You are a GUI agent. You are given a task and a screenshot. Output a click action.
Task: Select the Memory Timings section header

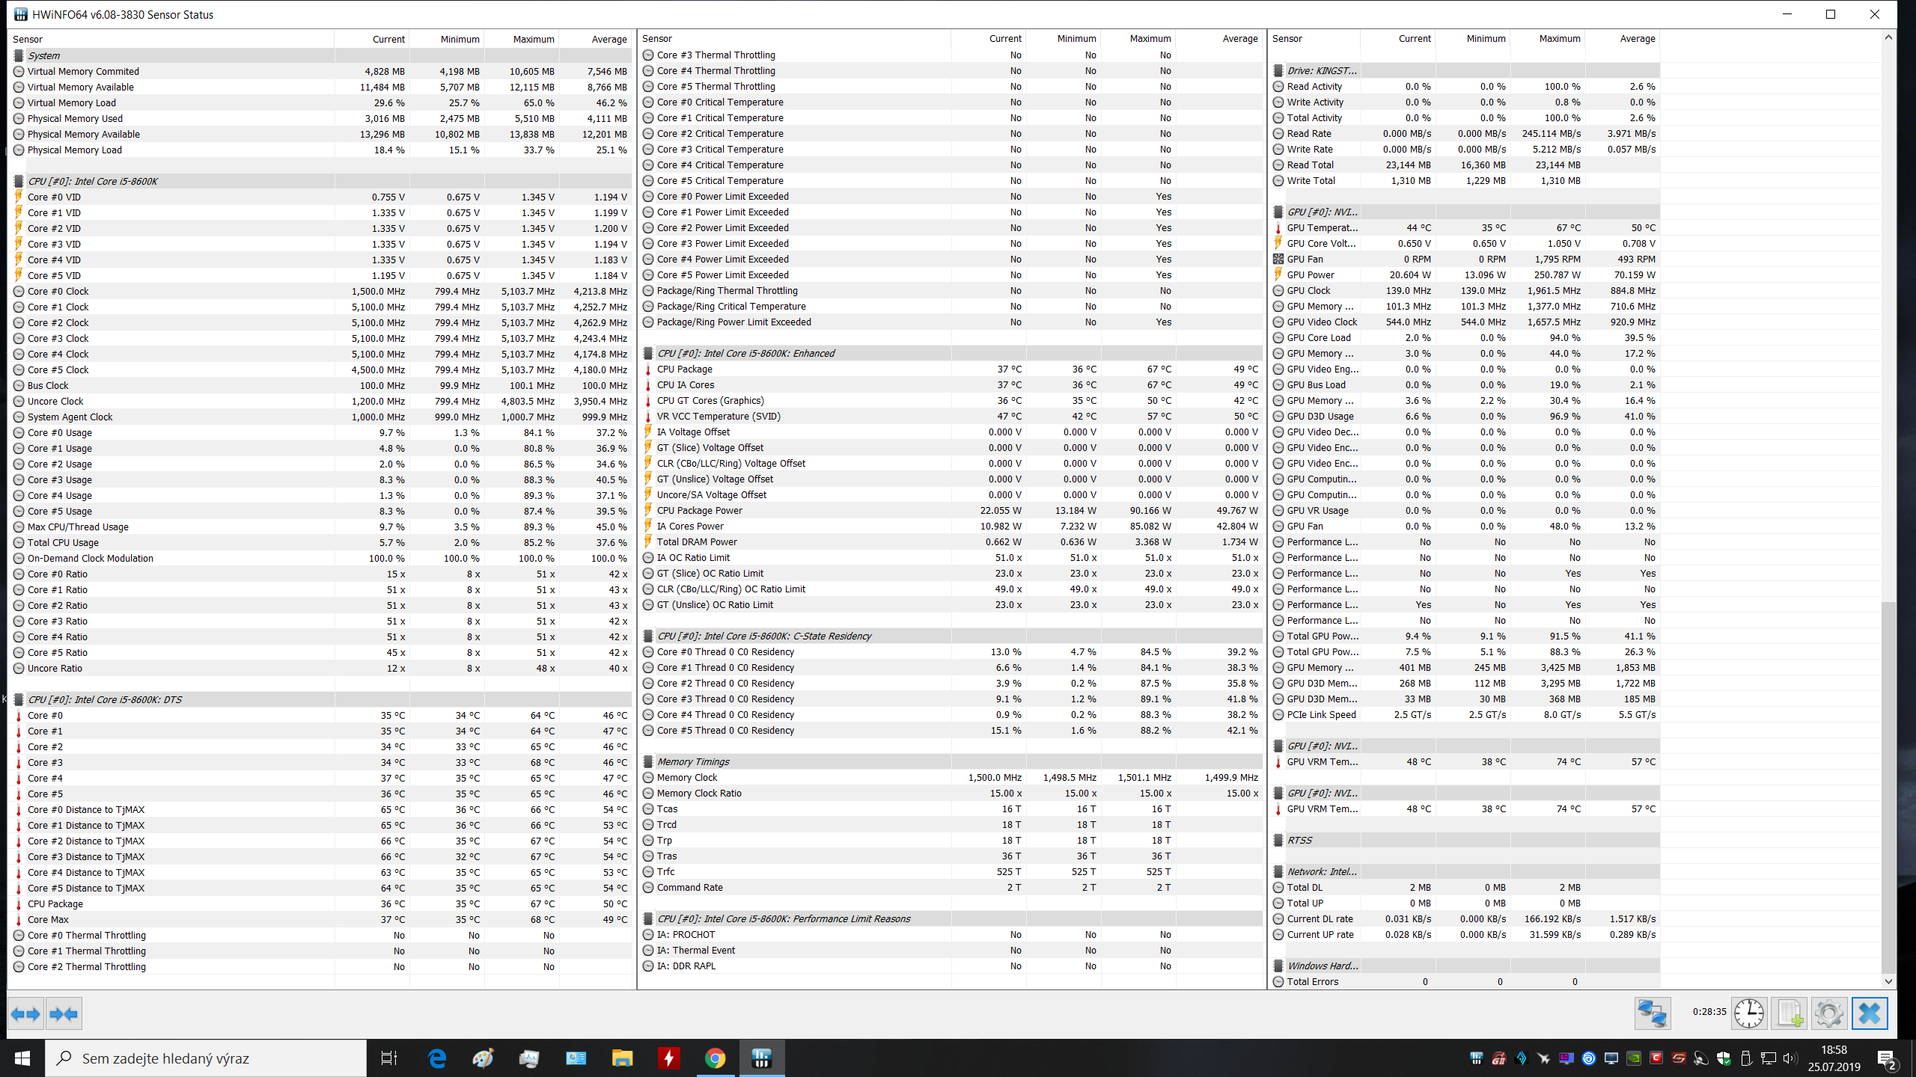click(693, 761)
